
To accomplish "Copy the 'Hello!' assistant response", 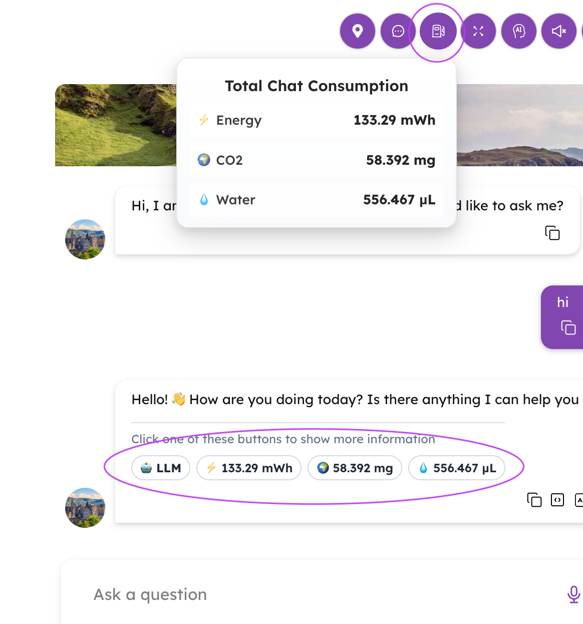I will click(534, 500).
